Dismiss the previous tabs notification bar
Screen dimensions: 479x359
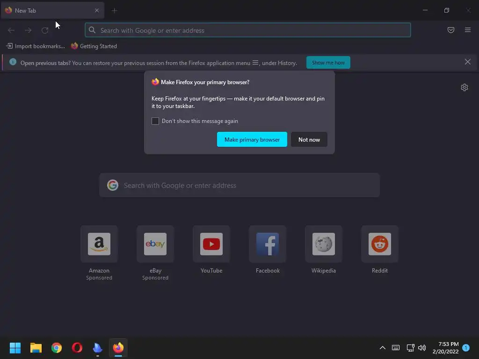click(468, 62)
